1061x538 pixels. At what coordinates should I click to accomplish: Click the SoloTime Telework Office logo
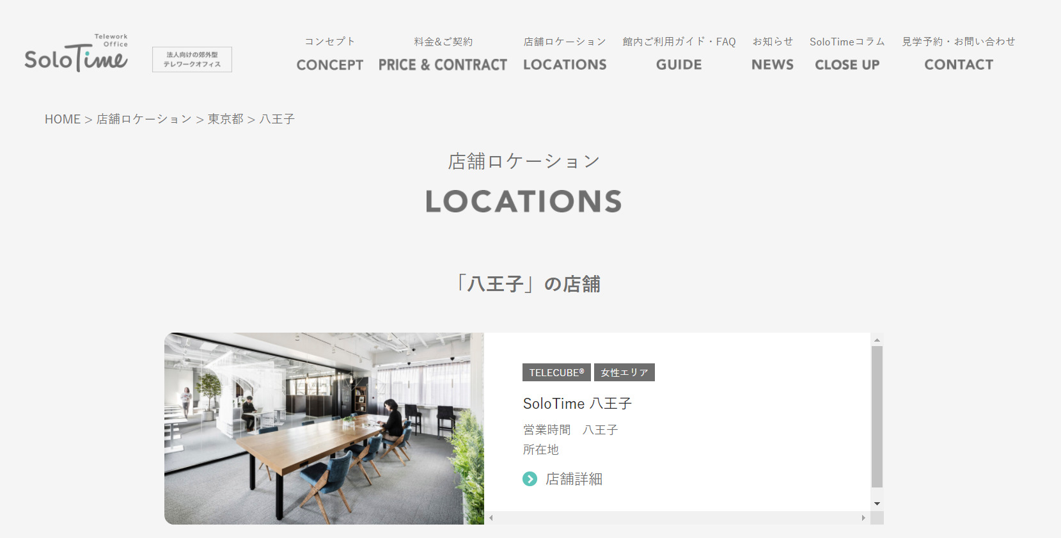(x=76, y=53)
